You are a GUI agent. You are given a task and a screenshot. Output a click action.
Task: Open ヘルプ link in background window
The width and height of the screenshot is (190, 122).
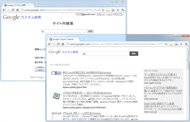109,14
